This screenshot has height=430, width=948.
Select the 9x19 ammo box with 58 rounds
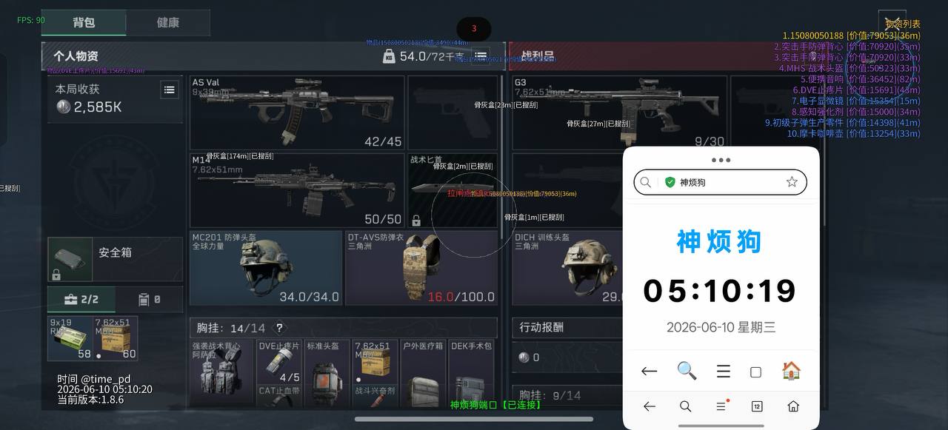pyautogui.click(x=70, y=339)
